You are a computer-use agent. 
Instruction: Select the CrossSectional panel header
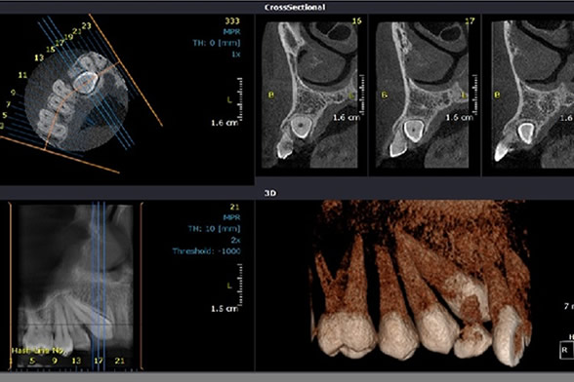point(295,8)
